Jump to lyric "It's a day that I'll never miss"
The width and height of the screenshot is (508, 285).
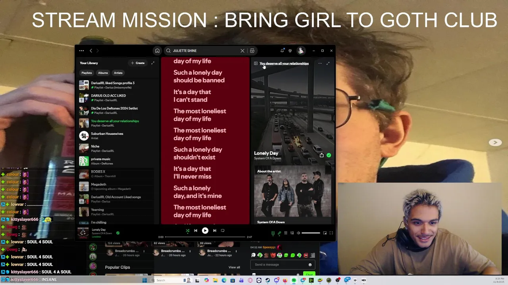click(192, 173)
